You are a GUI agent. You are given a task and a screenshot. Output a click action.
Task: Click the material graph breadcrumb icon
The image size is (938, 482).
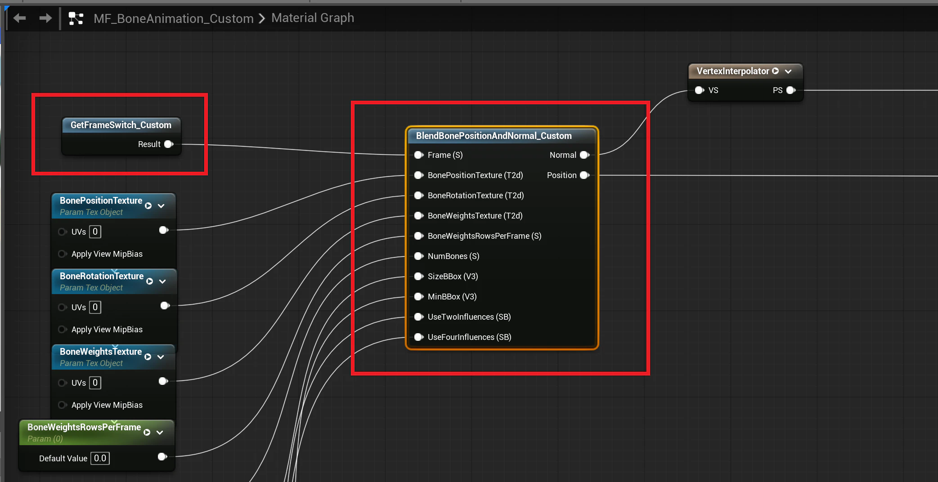pyautogui.click(x=76, y=18)
